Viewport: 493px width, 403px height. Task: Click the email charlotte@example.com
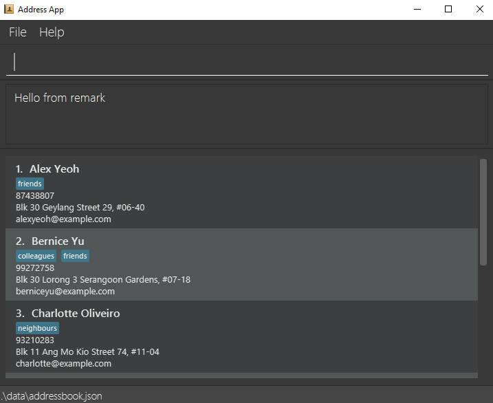[63, 364]
